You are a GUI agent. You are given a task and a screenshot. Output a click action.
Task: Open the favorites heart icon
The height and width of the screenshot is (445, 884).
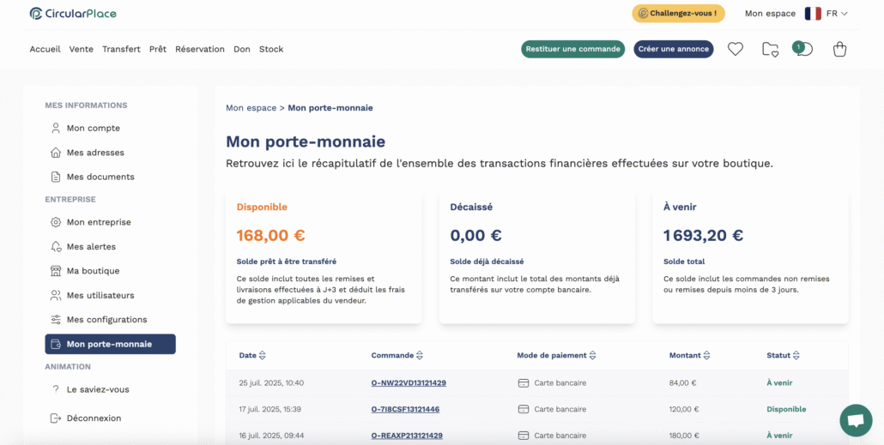736,49
